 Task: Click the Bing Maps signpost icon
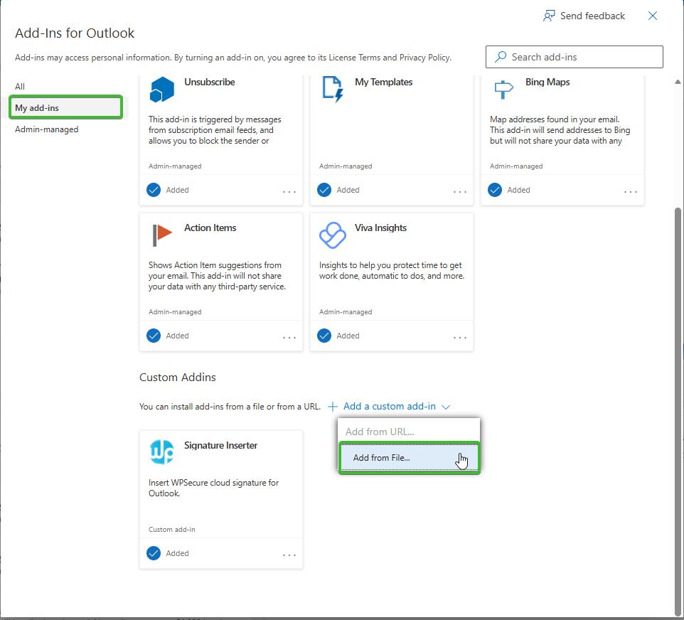pos(503,90)
